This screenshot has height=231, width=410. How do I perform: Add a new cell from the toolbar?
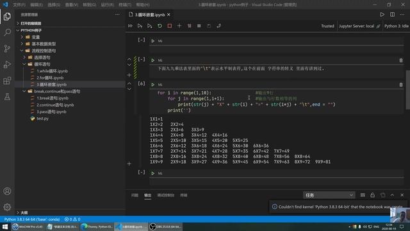click(179, 26)
